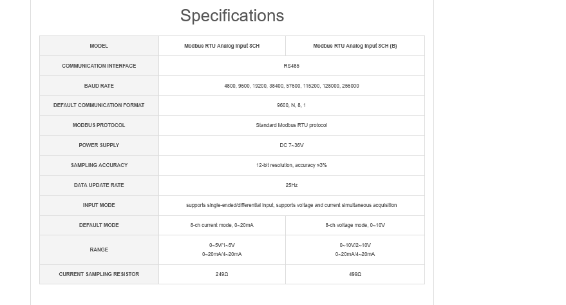The width and height of the screenshot is (566, 305).
Task: Click the COMMUNICATION INTERFACE label
Action: pos(99,66)
